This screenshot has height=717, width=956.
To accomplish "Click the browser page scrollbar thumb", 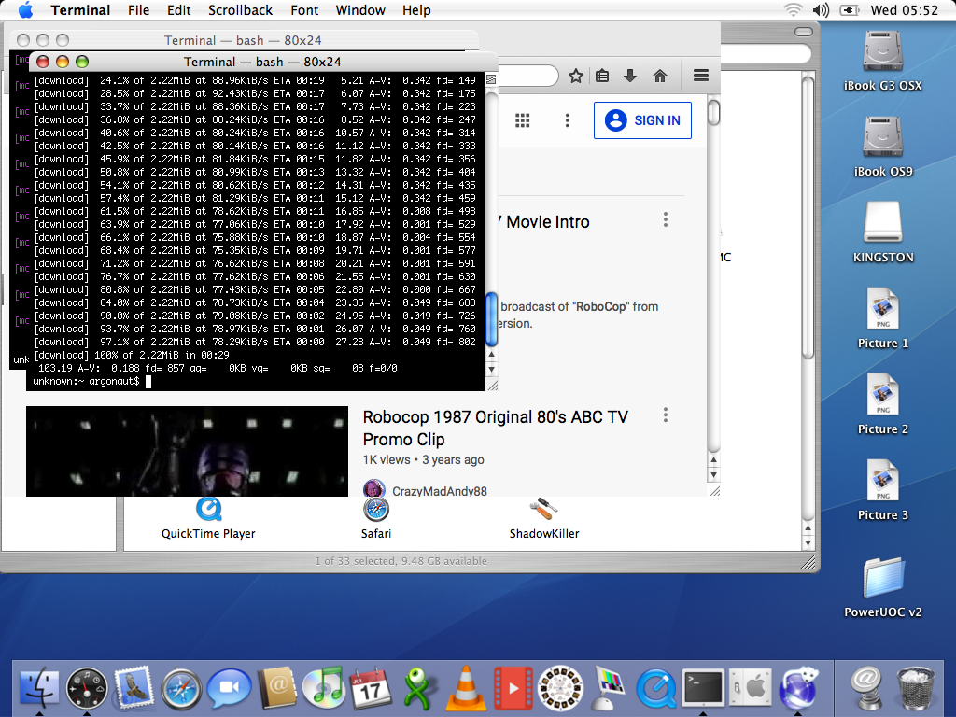I will [714, 112].
